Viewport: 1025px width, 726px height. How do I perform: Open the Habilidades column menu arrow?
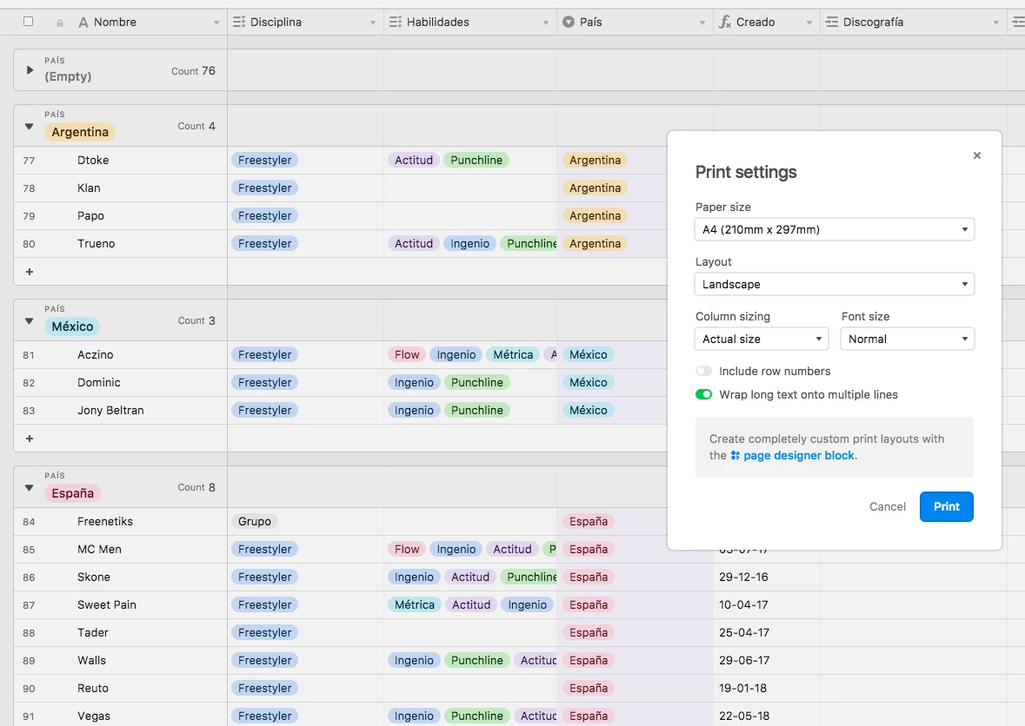(x=546, y=23)
